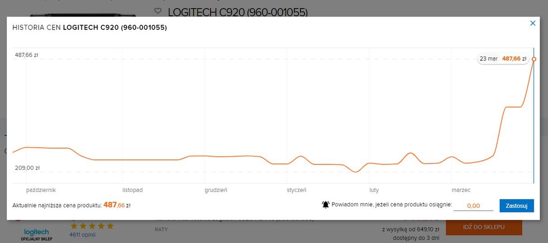Click the październik label on the chart axis
This screenshot has width=548, height=243.
click(x=41, y=190)
